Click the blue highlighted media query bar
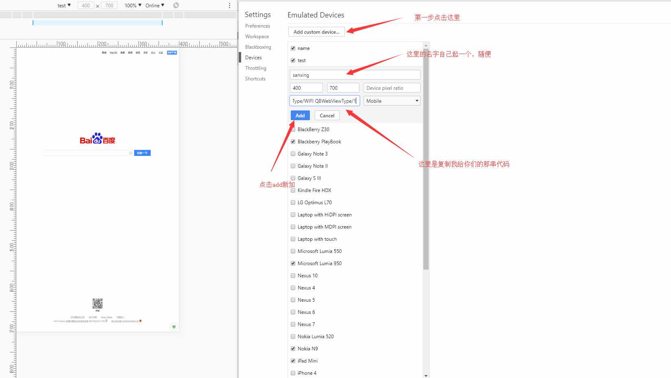This screenshot has height=378, width=671. [x=98, y=23]
